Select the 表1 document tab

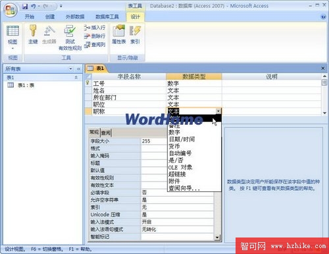click(96, 69)
